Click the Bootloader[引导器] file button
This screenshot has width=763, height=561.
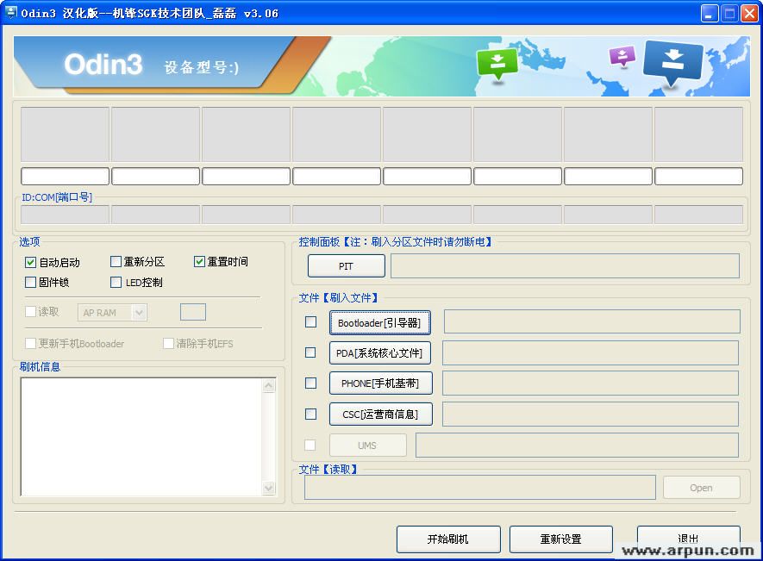tap(380, 321)
